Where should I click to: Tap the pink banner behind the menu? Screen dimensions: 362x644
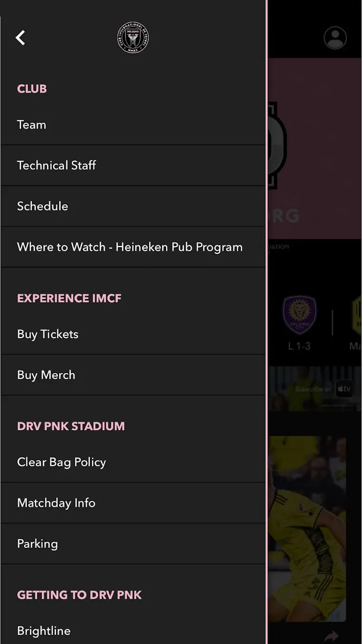click(315, 149)
